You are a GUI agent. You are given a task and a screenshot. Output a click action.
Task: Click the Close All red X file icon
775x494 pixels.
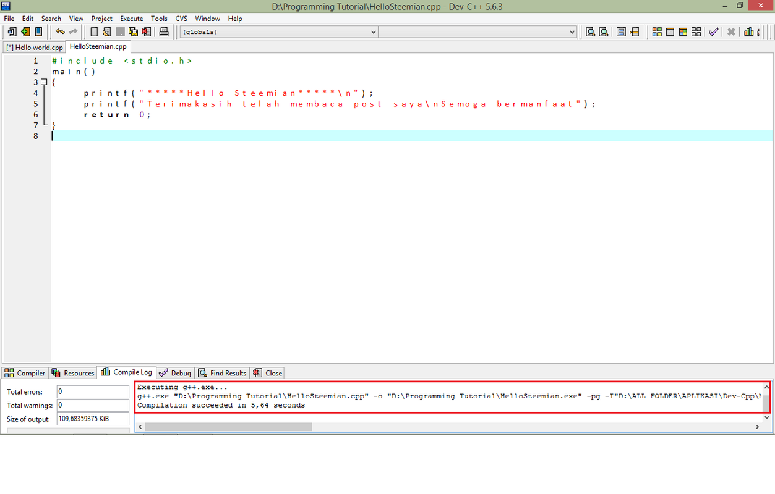pyautogui.click(x=146, y=32)
